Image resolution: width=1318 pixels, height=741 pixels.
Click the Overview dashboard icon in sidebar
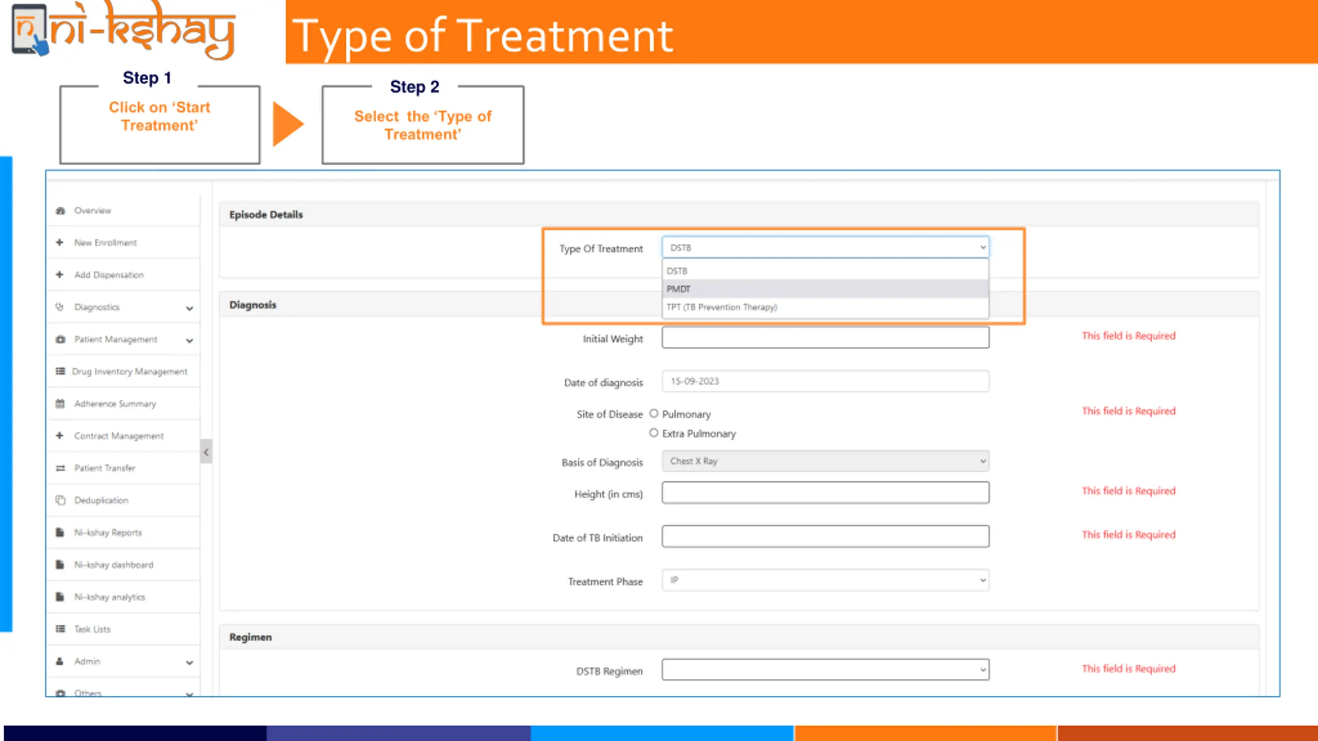click(x=61, y=210)
